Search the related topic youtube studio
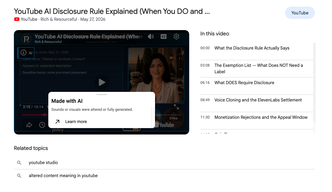332x192 pixels. tap(164, 162)
